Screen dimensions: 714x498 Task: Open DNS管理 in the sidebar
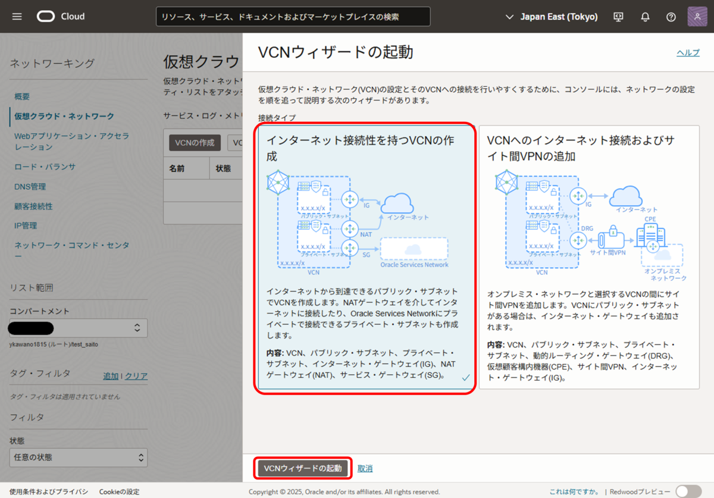30,186
